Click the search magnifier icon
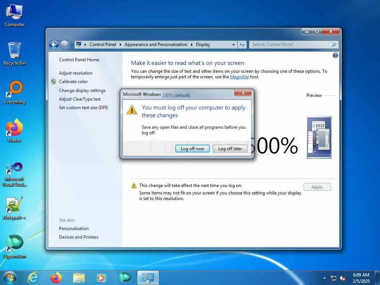Screen dimensions: 380x285 (334, 45)
